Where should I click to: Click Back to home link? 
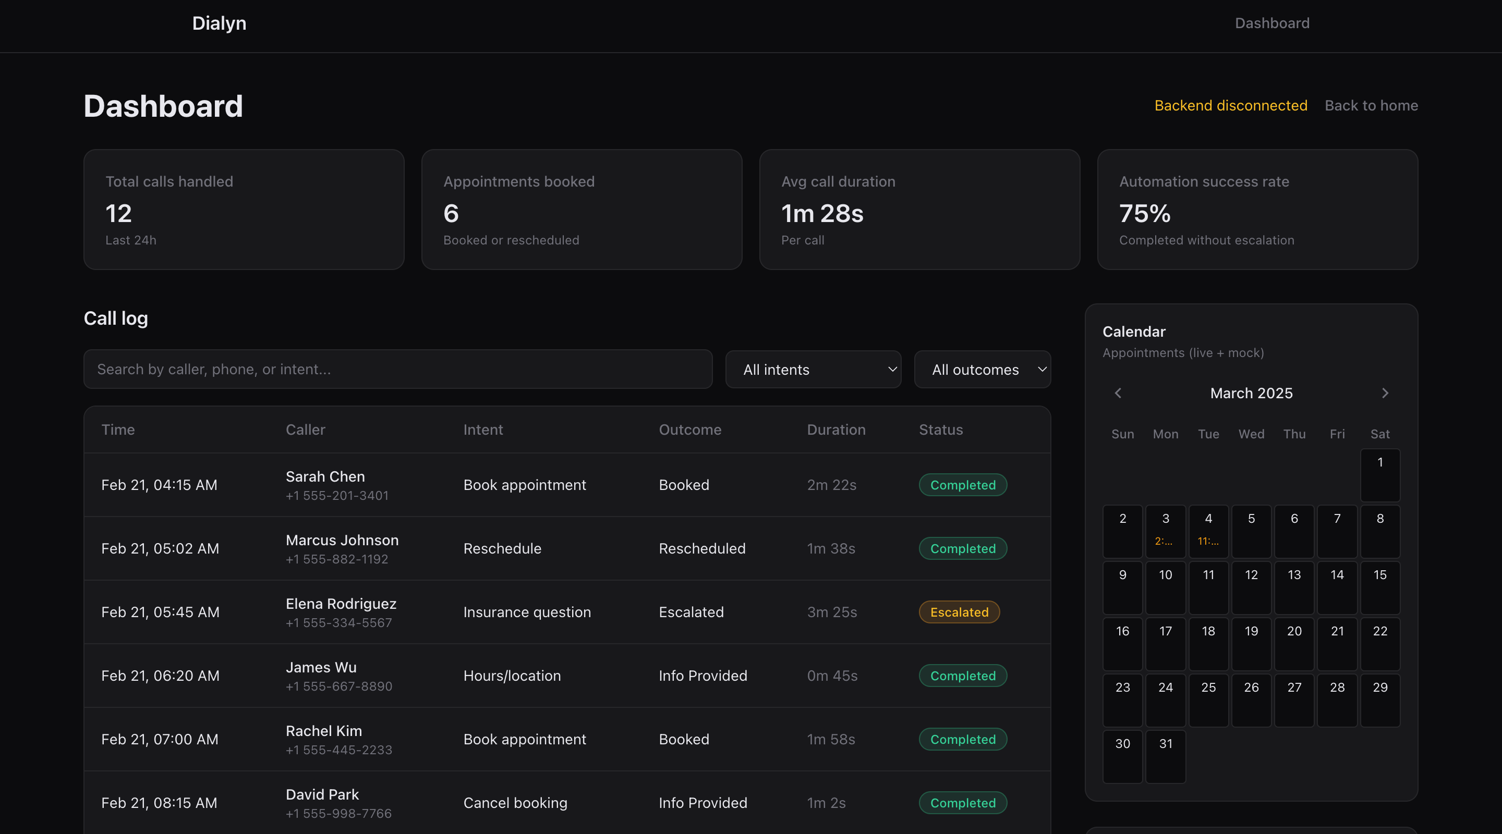(x=1371, y=105)
